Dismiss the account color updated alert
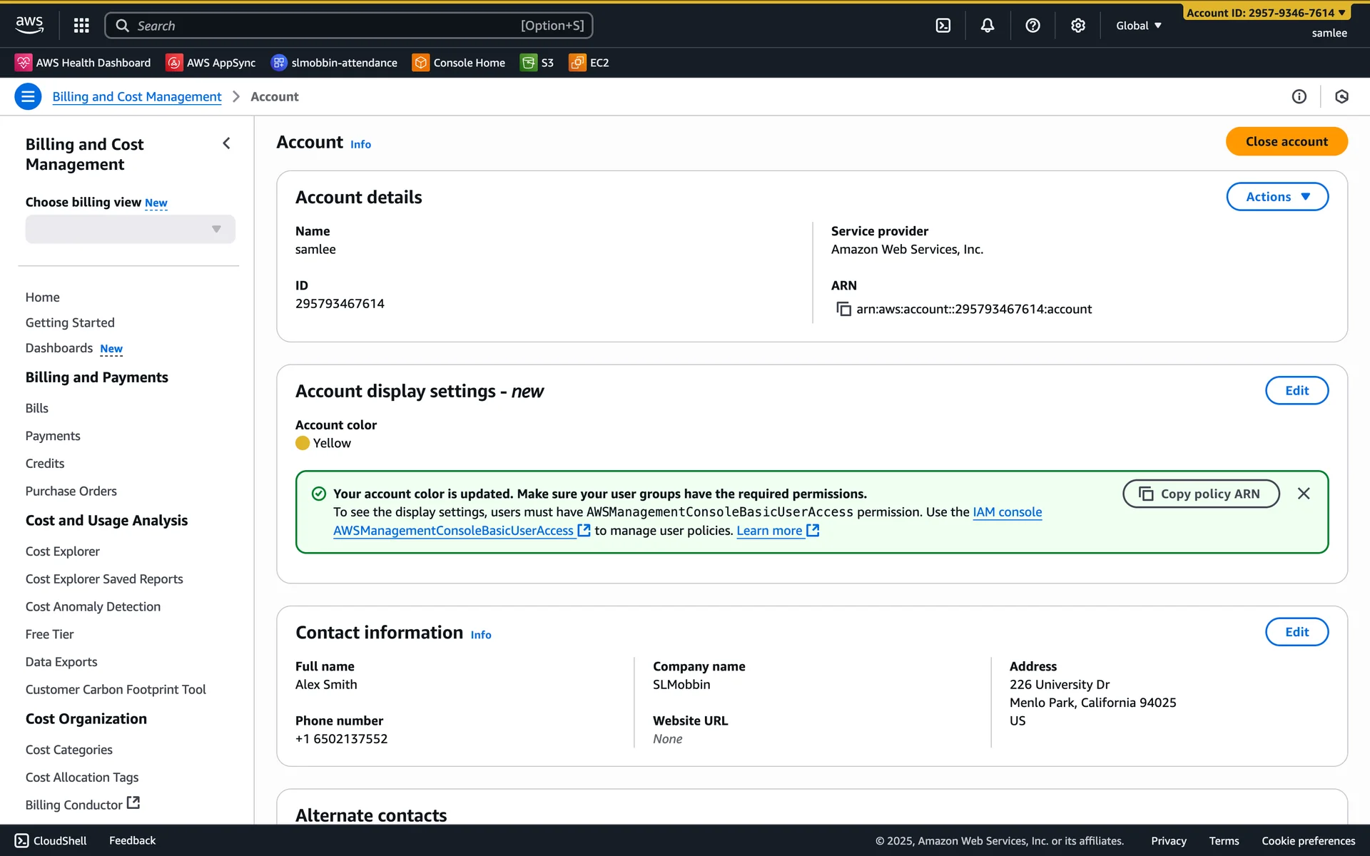The height and width of the screenshot is (856, 1370). (x=1303, y=494)
